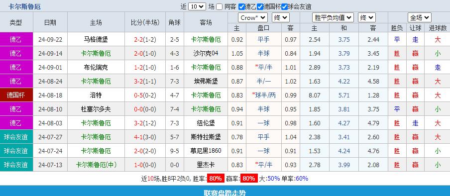
Task: Click the 盘口 column header
Action: coord(263,28)
